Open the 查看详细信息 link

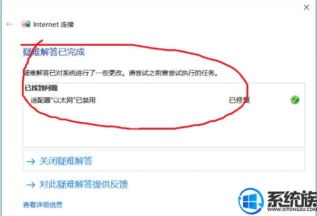[43, 205]
